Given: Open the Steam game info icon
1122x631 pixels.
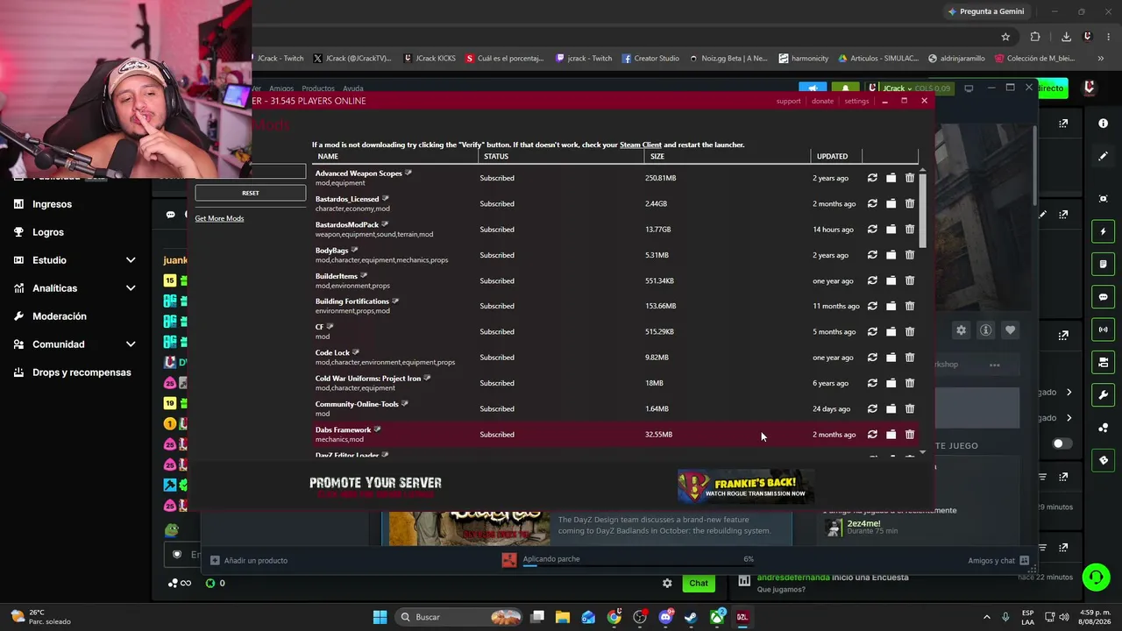Looking at the screenshot, I should click(x=986, y=330).
